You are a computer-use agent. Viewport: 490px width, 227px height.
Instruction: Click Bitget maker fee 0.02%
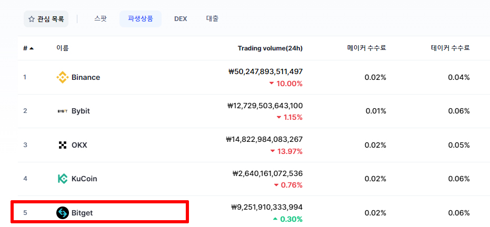point(375,213)
